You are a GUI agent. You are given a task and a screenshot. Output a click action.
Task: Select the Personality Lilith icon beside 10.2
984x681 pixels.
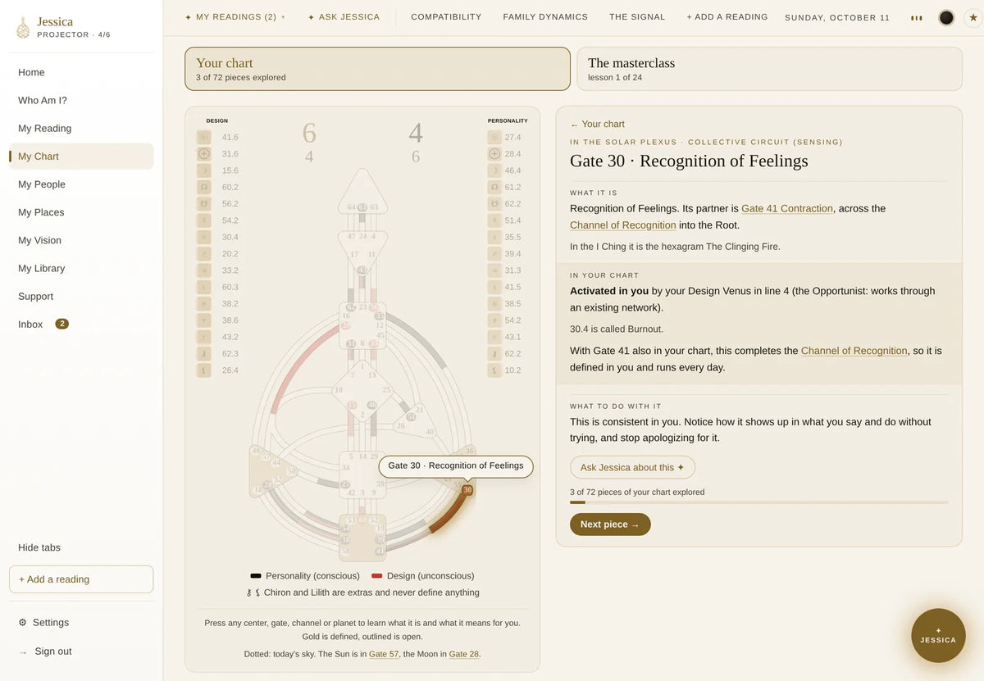click(494, 370)
